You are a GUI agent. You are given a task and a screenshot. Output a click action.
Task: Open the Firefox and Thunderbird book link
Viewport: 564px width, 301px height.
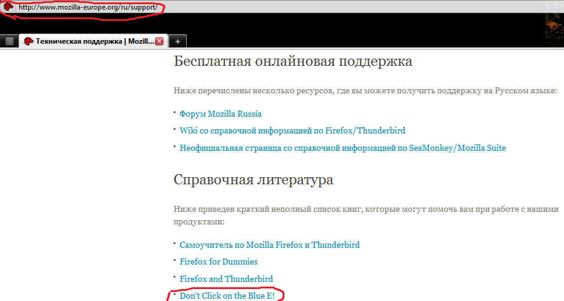click(x=226, y=279)
